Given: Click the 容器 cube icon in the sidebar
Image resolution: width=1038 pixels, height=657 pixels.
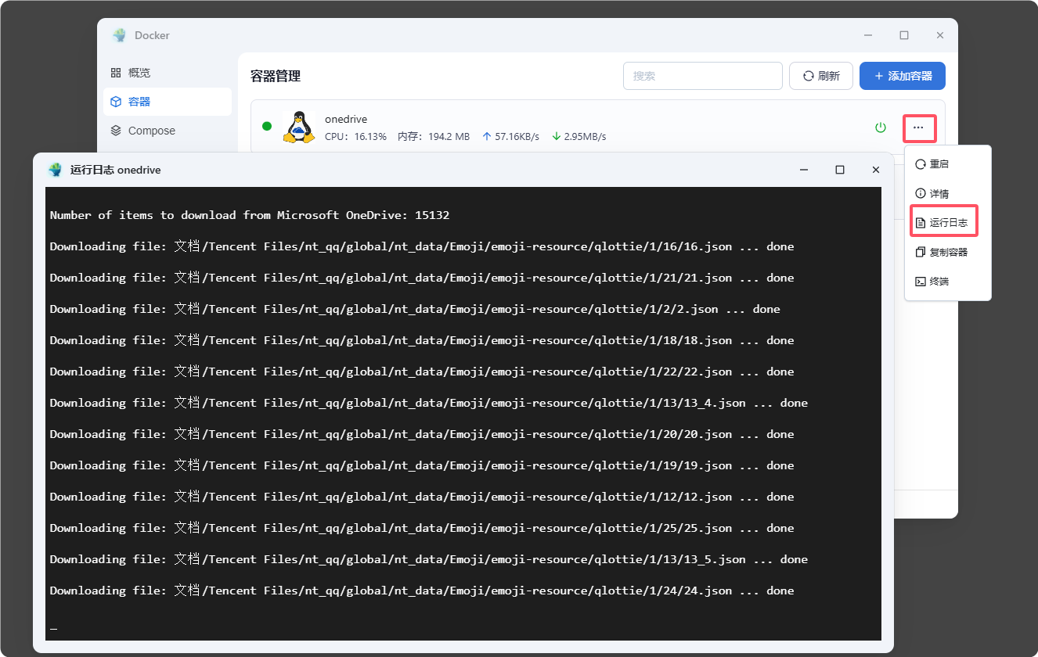Looking at the screenshot, I should tap(116, 101).
